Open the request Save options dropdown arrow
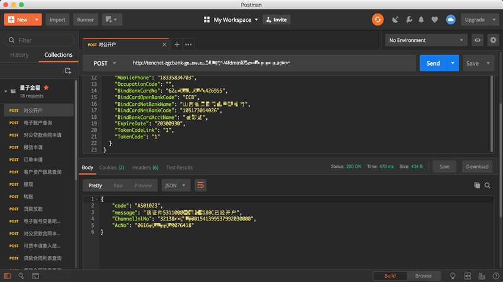The height and width of the screenshot is (282, 503). [x=488, y=63]
